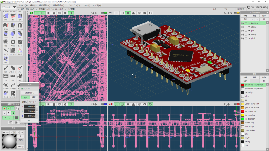269x151 pixels.
Task: Select the Twist (ねじれ) tool
Action: 6,35
